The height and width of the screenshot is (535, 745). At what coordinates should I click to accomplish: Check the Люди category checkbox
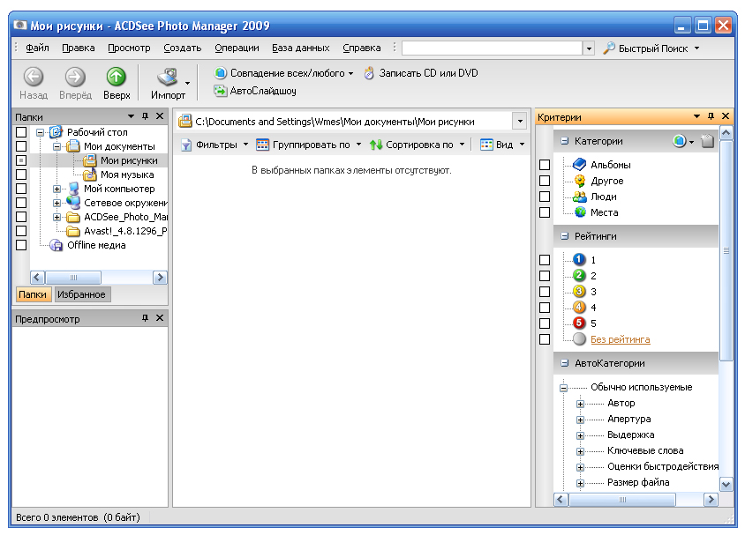click(x=545, y=197)
